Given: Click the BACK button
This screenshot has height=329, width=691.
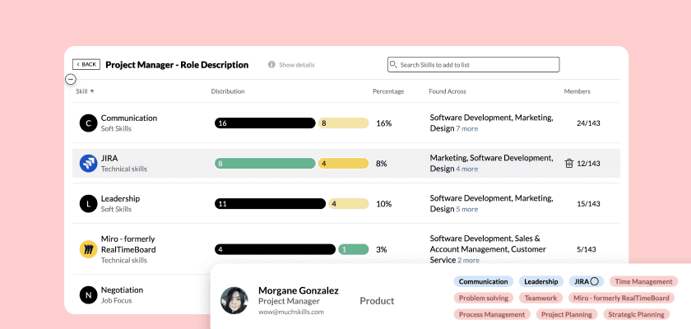Looking at the screenshot, I should point(86,64).
